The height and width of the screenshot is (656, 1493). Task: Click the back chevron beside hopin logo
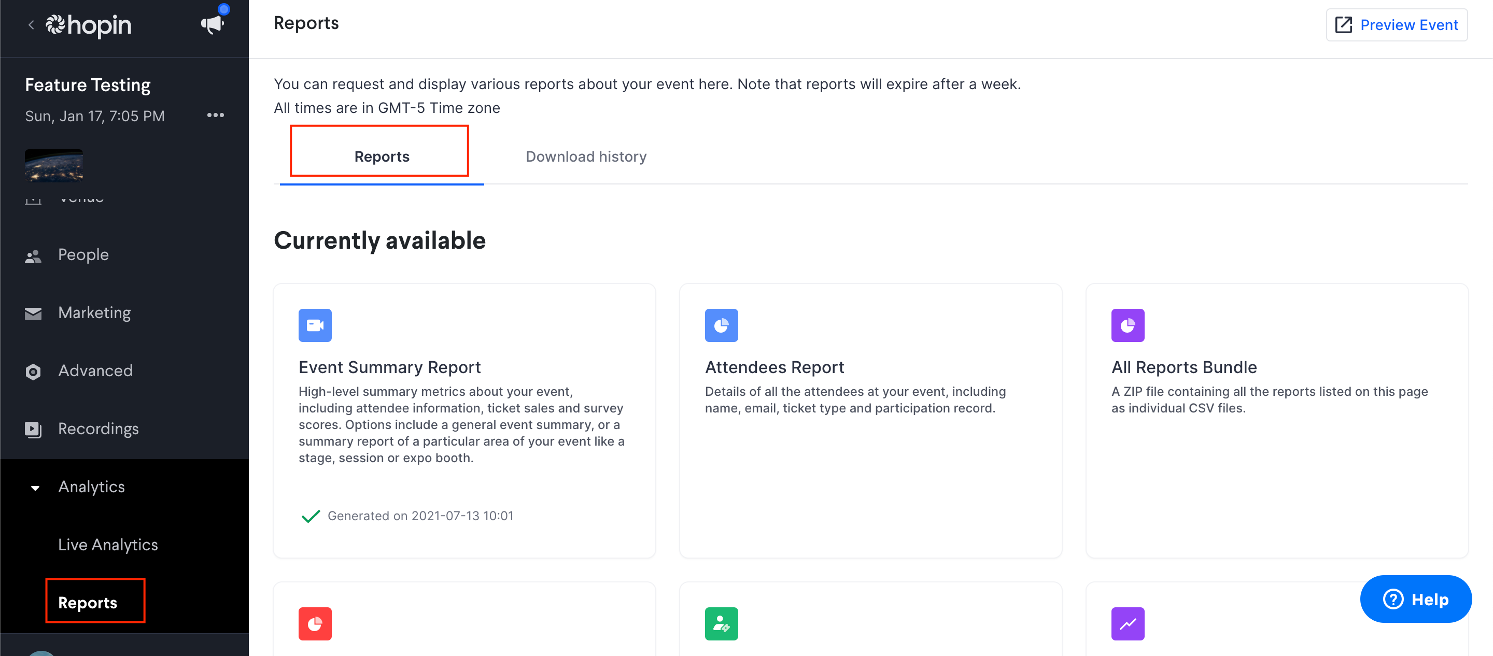[31, 25]
